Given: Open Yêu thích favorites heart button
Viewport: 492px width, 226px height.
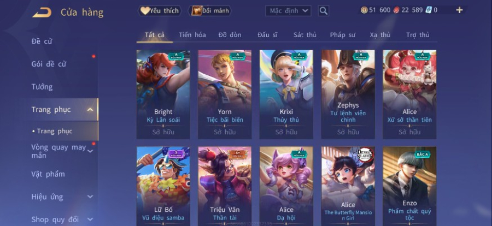Looking at the screenshot, I should (160, 11).
